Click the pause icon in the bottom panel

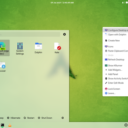(126, 125)
